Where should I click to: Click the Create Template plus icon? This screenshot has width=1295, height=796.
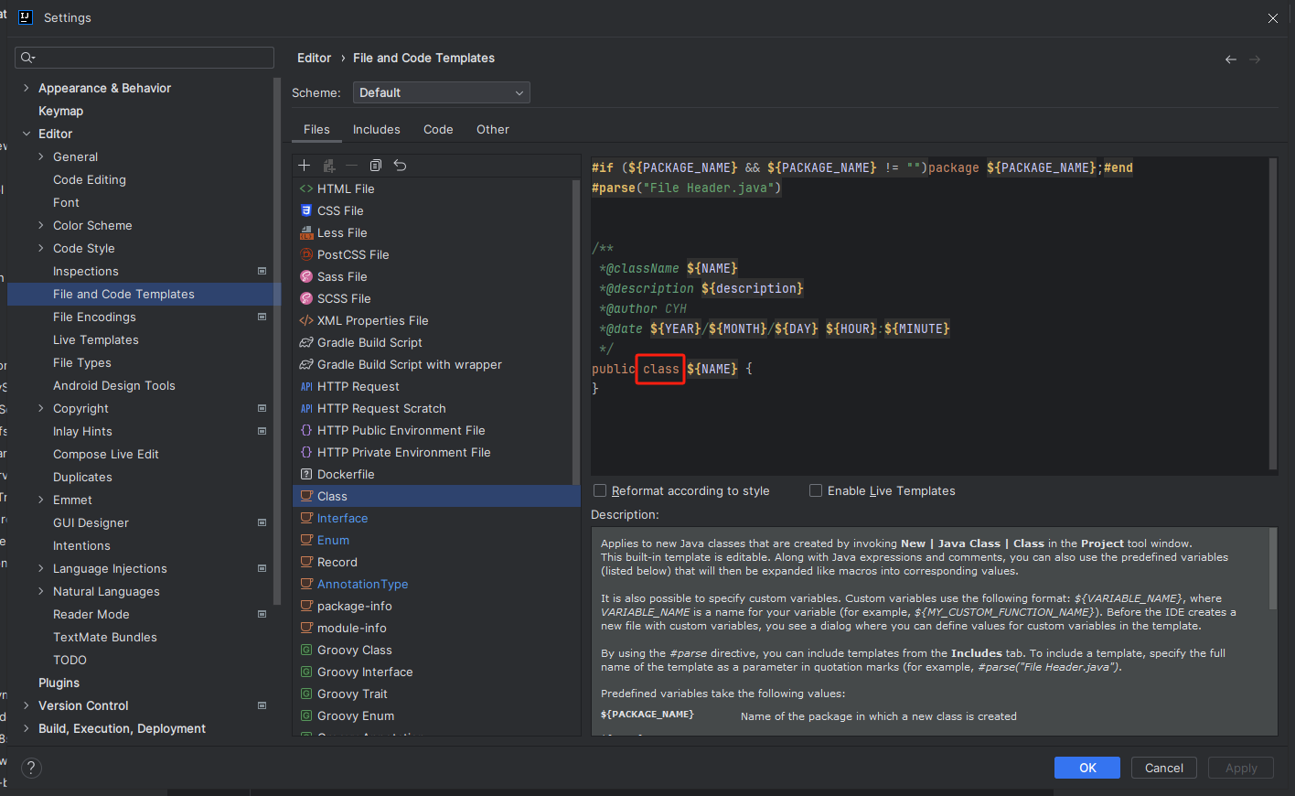tap(305, 166)
